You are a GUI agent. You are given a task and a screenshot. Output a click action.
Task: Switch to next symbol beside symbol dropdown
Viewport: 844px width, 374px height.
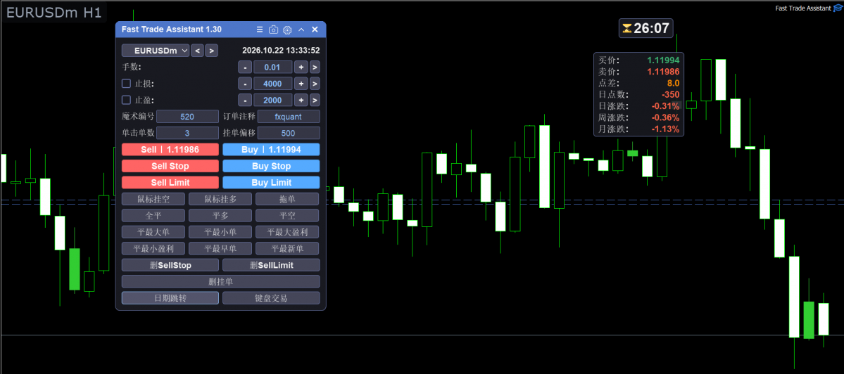212,51
